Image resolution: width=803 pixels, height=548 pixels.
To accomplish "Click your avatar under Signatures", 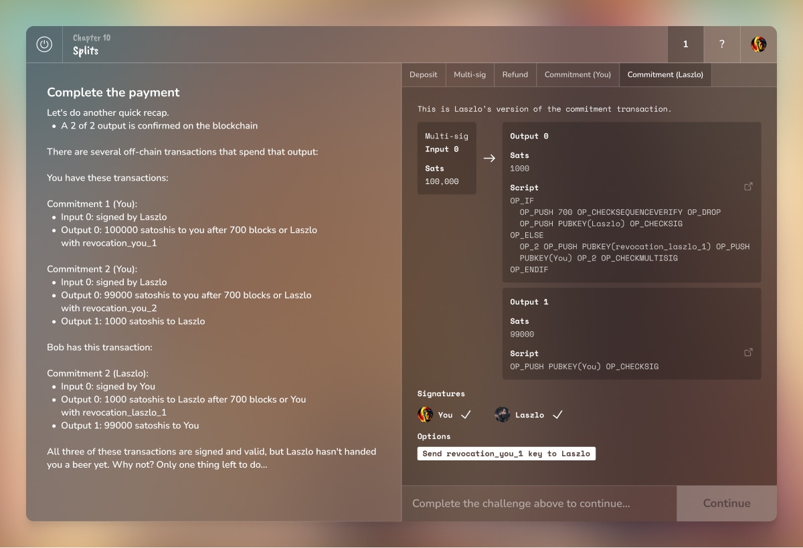I will click(x=424, y=414).
